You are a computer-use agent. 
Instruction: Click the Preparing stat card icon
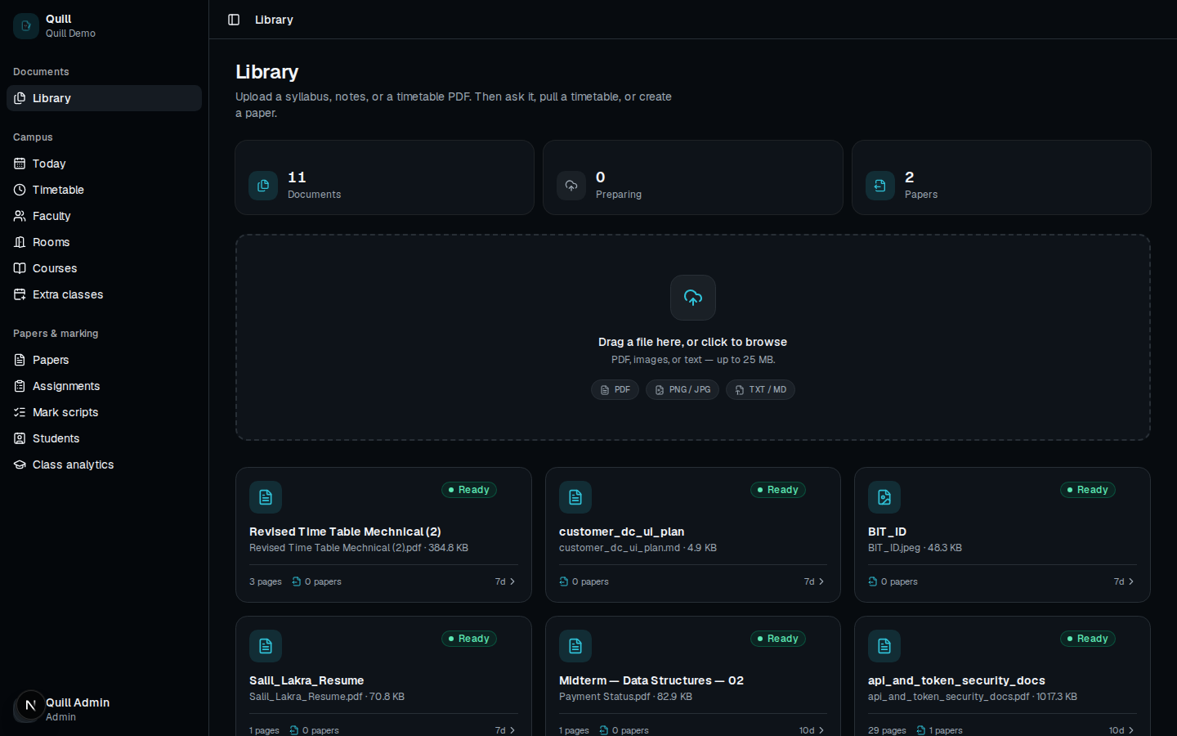coord(571,186)
